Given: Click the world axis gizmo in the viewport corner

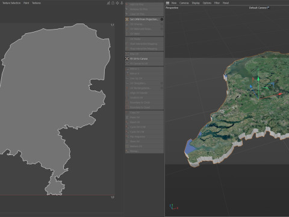Looking at the screenshot, I should click(173, 207).
